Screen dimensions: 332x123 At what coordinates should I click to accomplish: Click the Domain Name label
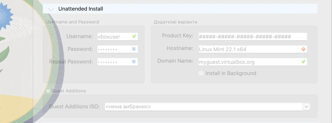(x=175, y=61)
